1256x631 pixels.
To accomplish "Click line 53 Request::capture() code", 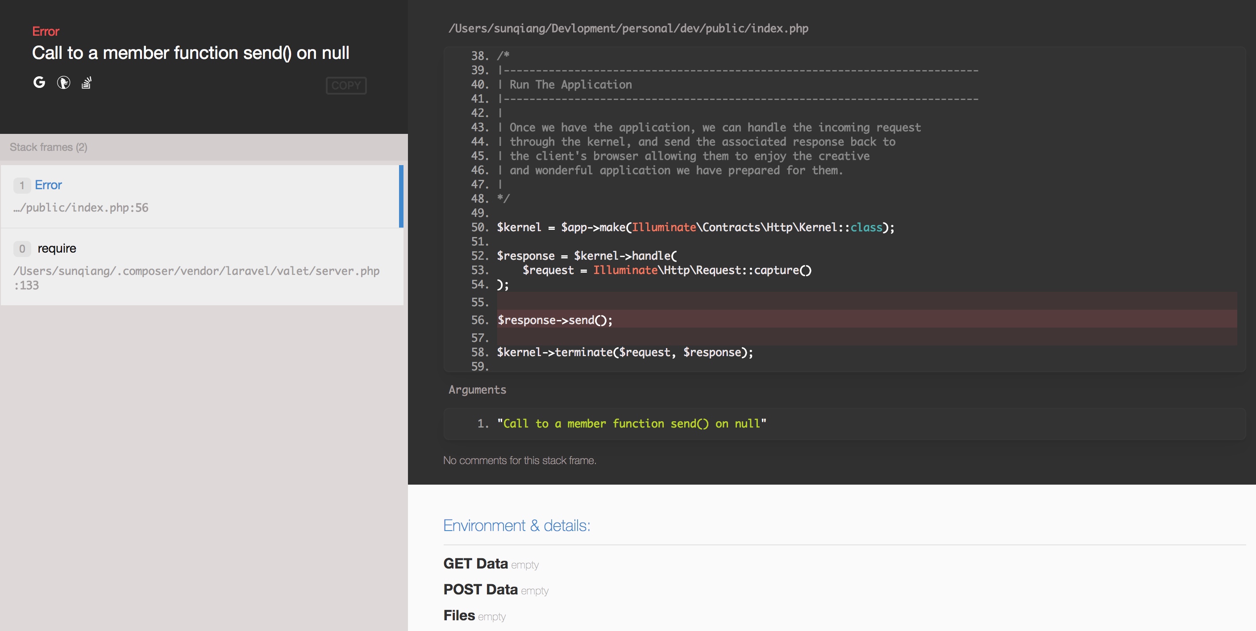I will pos(667,270).
